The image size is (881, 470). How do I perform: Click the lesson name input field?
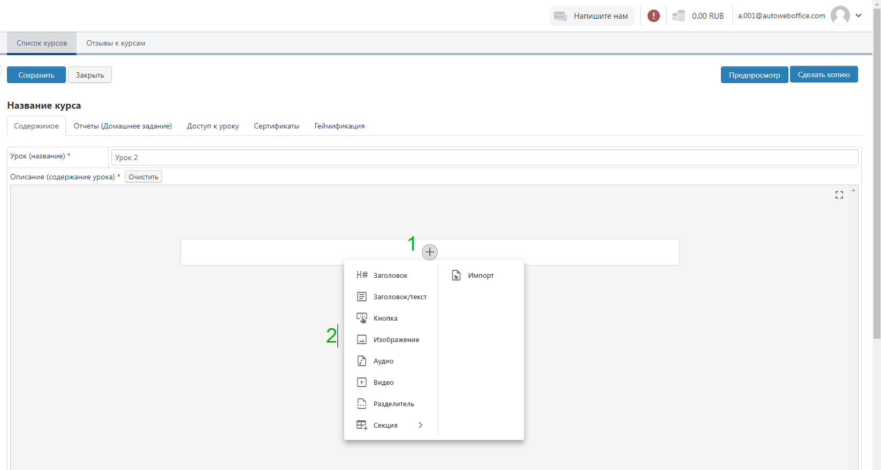484,157
